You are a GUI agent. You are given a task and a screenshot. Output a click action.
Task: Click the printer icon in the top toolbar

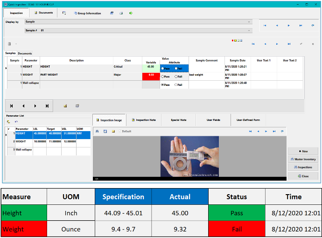[x=121, y=13]
